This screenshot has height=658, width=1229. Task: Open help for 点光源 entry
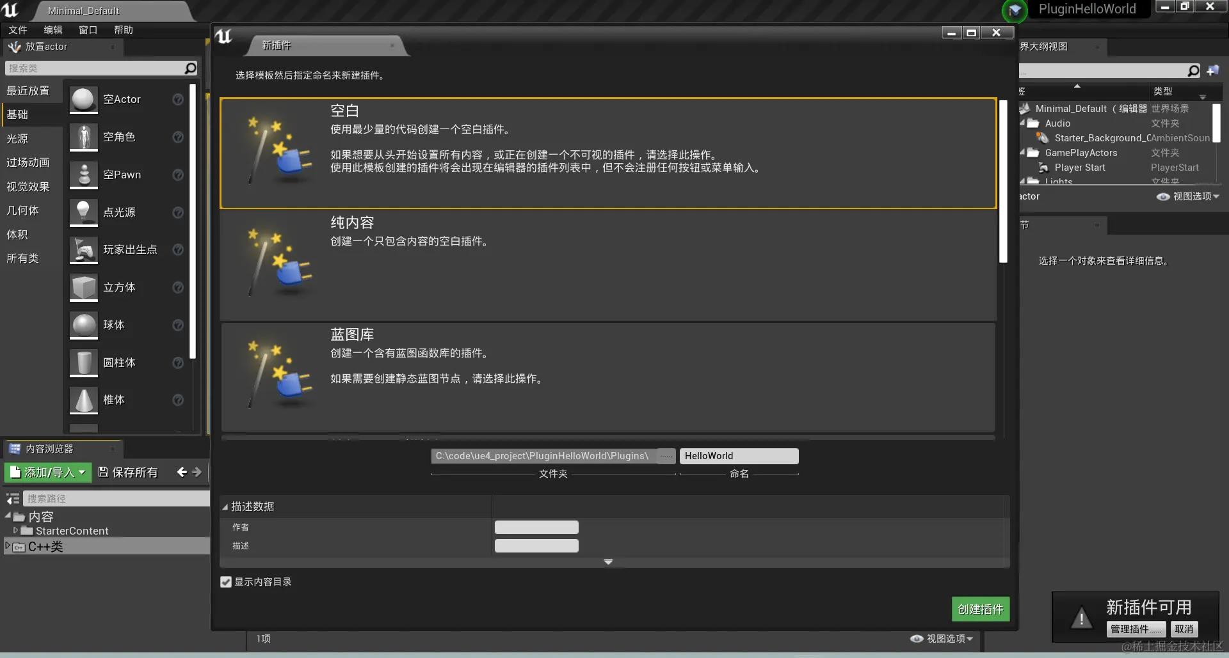tap(178, 212)
